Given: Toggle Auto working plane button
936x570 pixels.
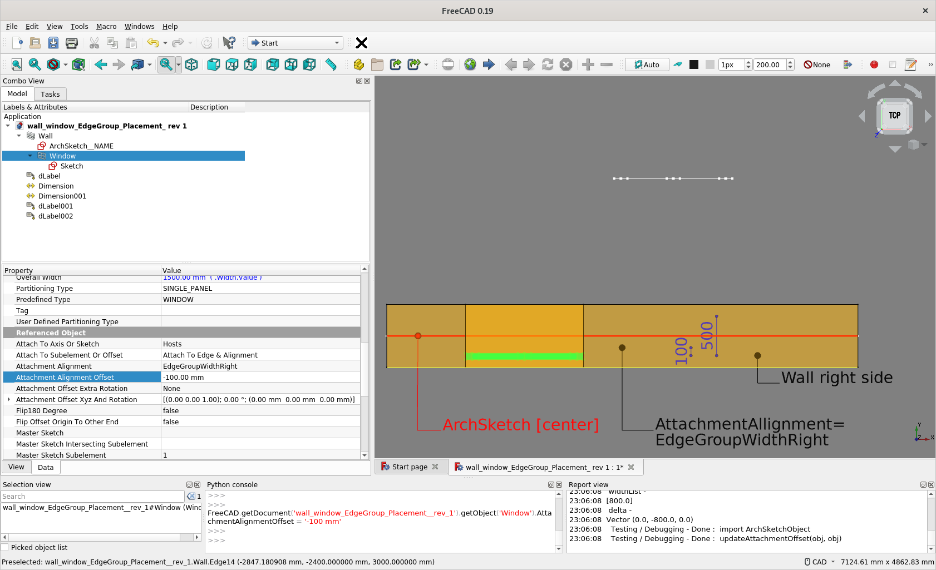Looking at the screenshot, I should point(647,65).
